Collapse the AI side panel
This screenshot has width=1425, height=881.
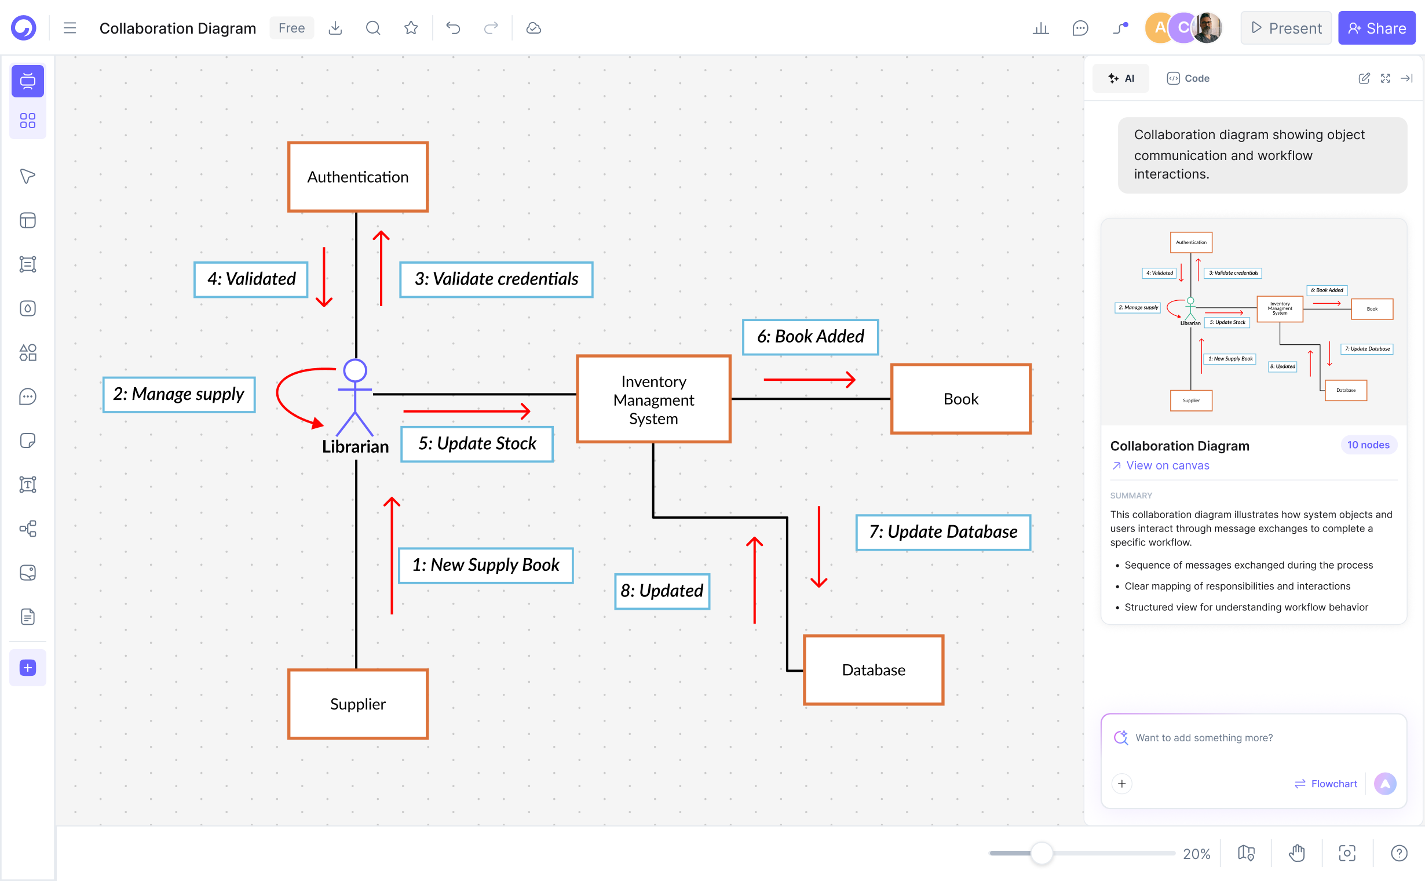tap(1406, 78)
